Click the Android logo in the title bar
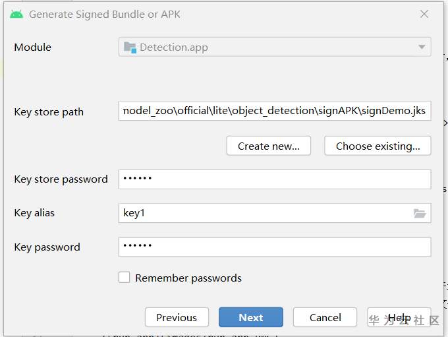Screen dimensions: 448x337 point(16,14)
